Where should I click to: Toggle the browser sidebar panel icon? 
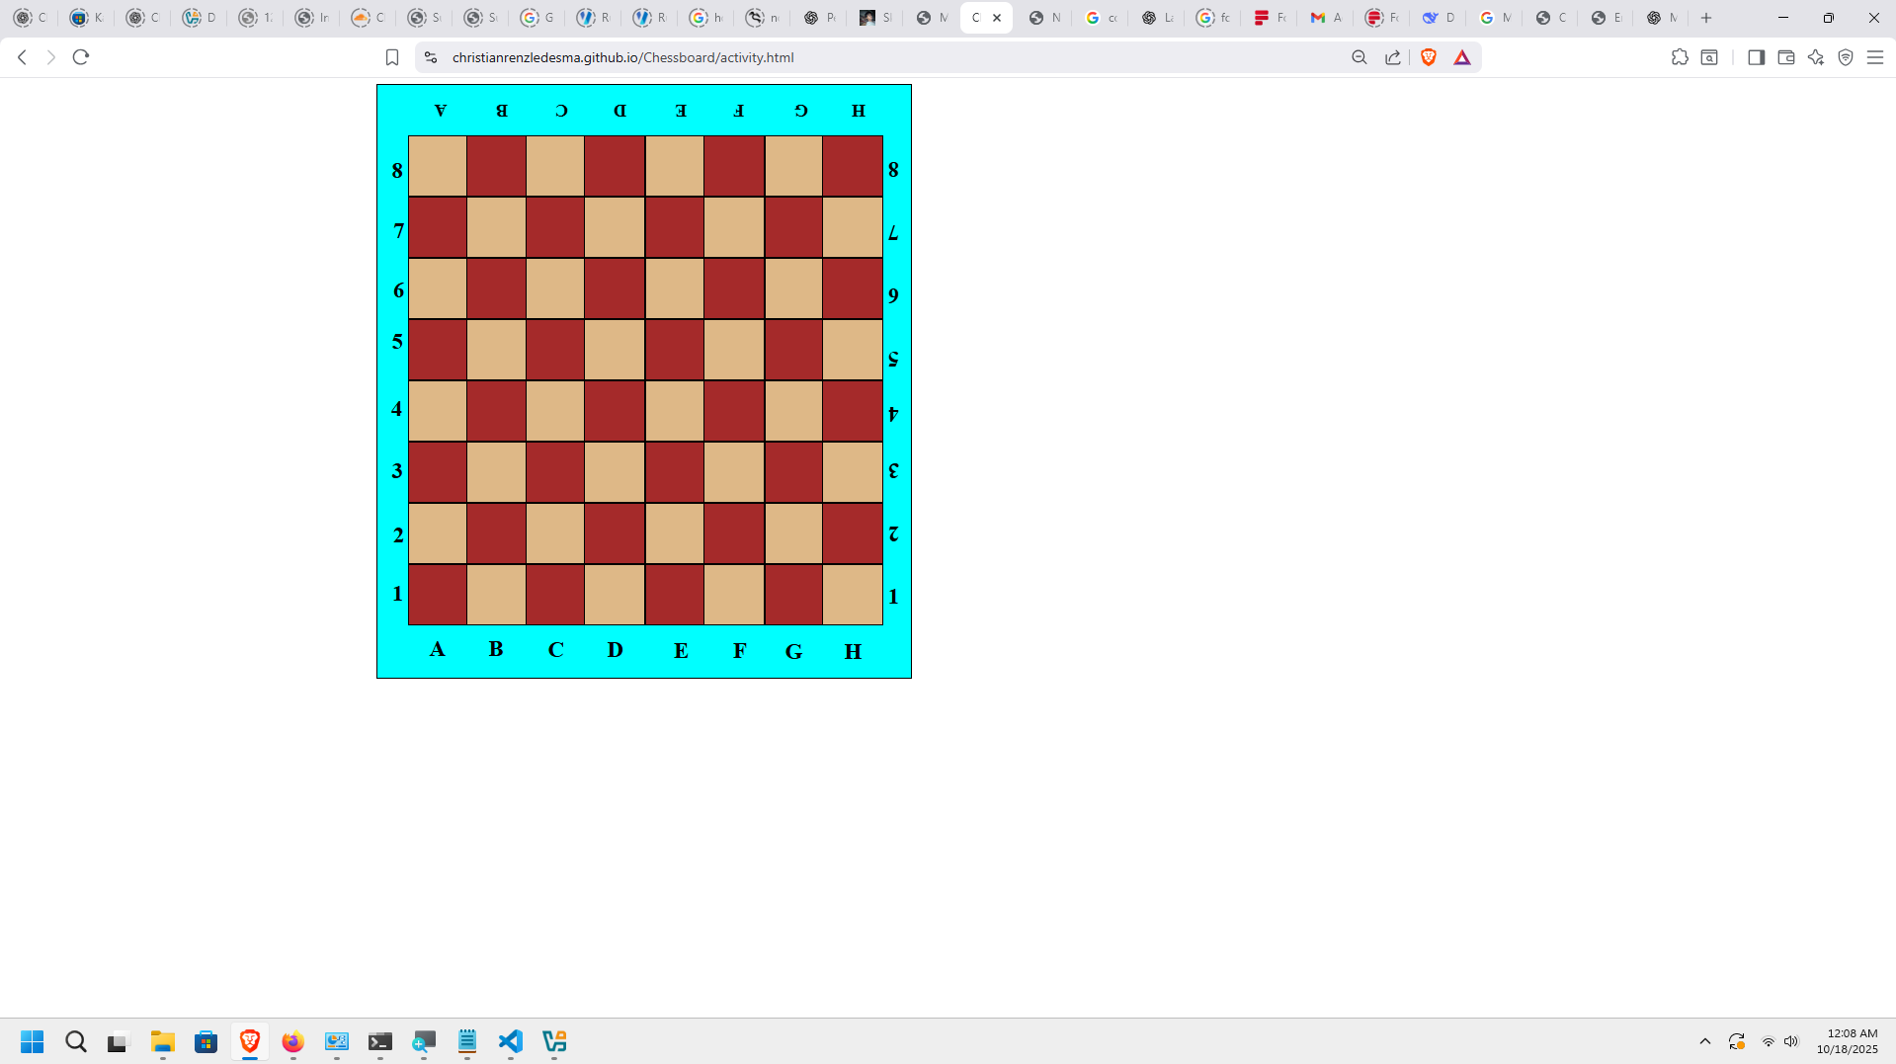click(1756, 57)
